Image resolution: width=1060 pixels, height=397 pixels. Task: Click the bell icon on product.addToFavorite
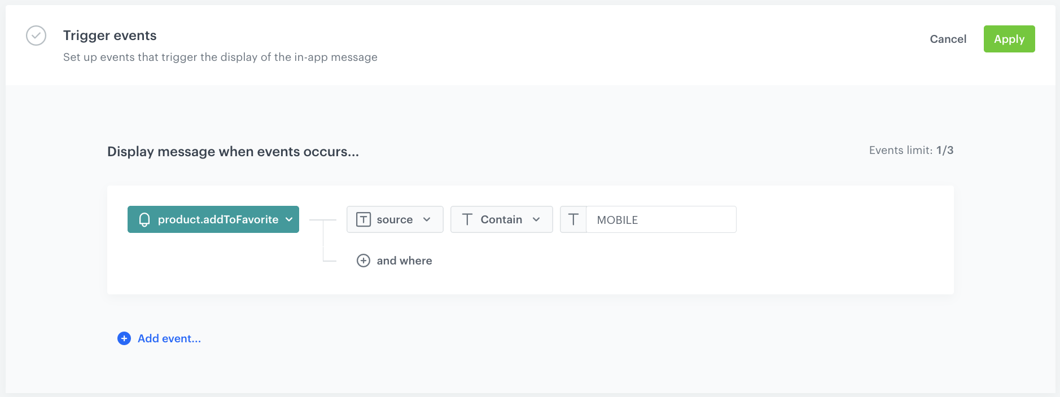point(144,219)
